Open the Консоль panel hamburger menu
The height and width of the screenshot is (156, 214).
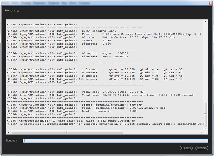(18, 11)
